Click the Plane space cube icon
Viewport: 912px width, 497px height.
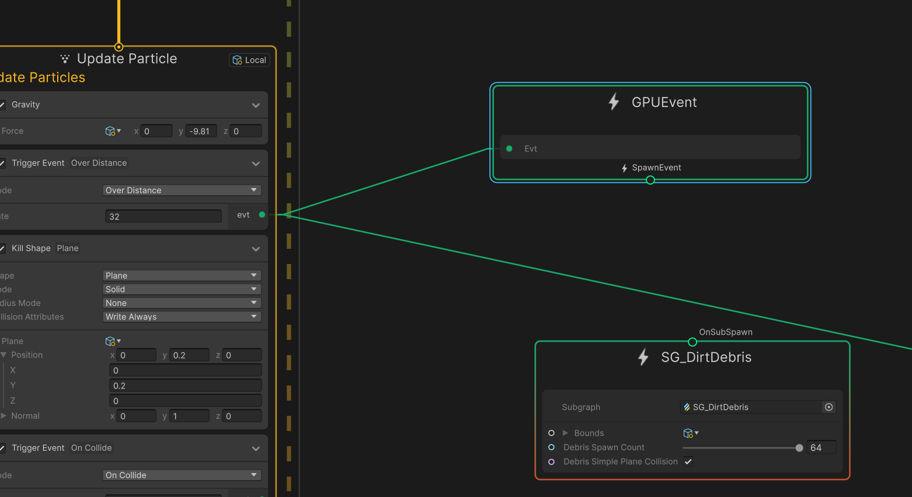click(x=110, y=341)
